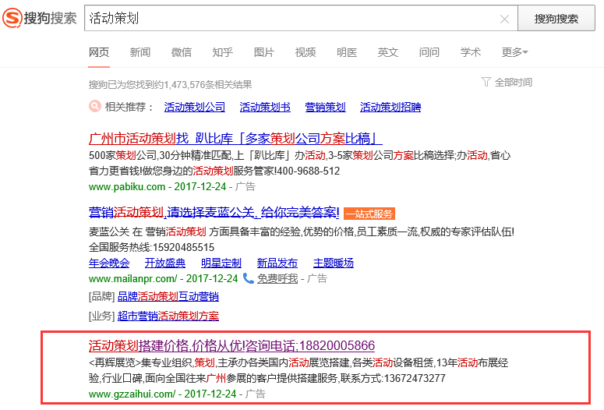This screenshot has height=410, width=604.
Task: Click the 一站式服务 orange badge
Action: [x=369, y=214]
